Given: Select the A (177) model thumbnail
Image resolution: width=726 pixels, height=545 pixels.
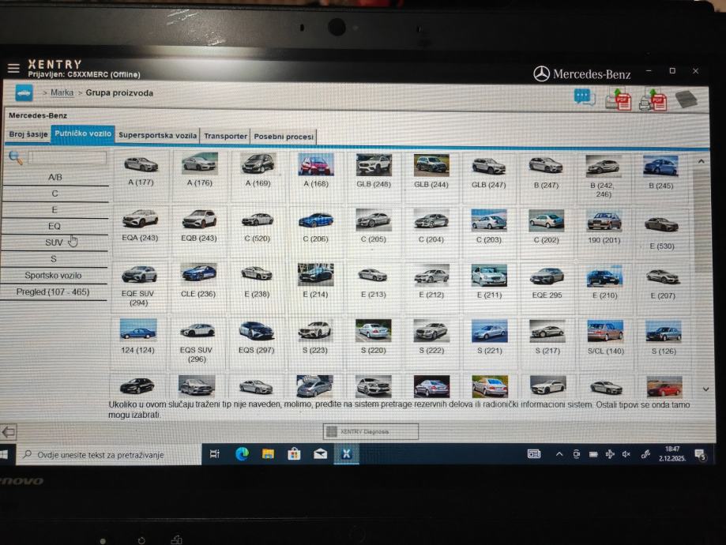Looking at the screenshot, I should (141, 171).
